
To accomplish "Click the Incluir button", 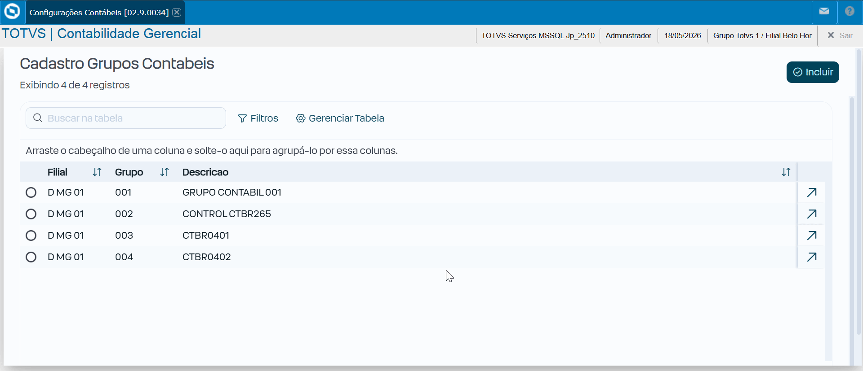I will click(813, 72).
